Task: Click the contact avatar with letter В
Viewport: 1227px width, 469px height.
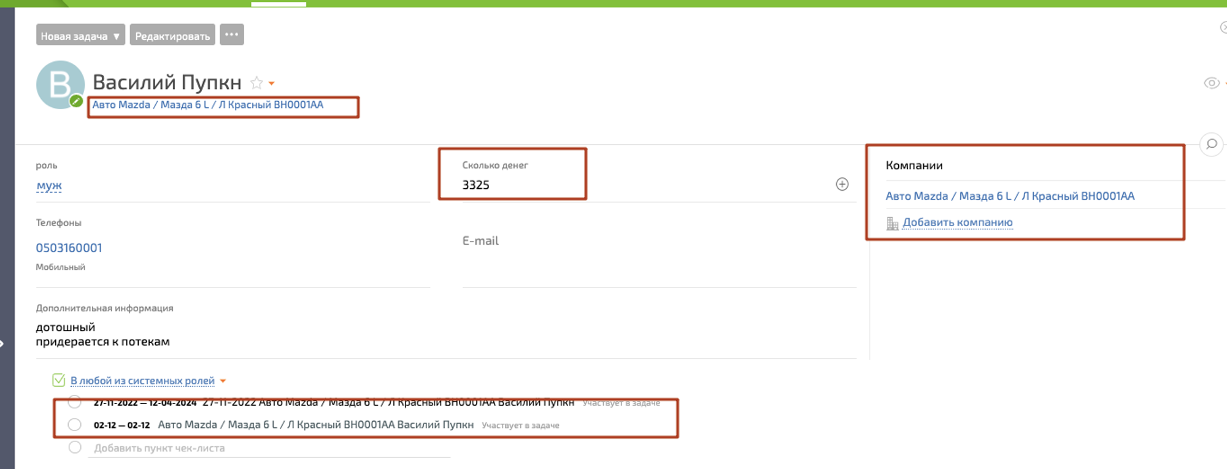Action: click(60, 84)
